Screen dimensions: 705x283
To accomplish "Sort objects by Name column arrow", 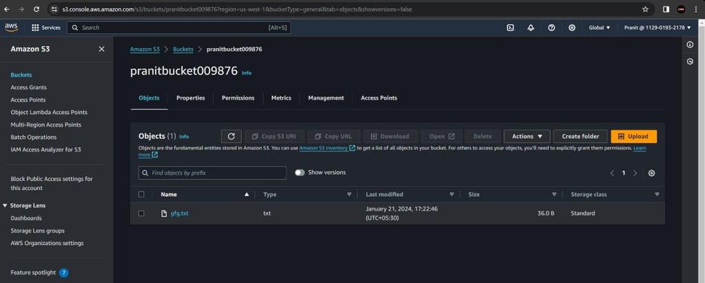I will click(x=246, y=194).
